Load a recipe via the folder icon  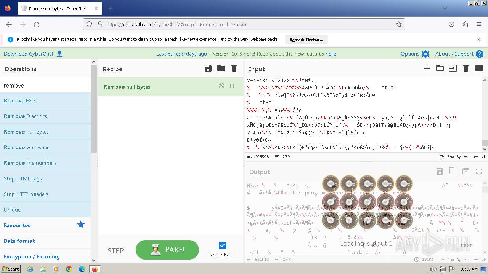coord(221,68)
